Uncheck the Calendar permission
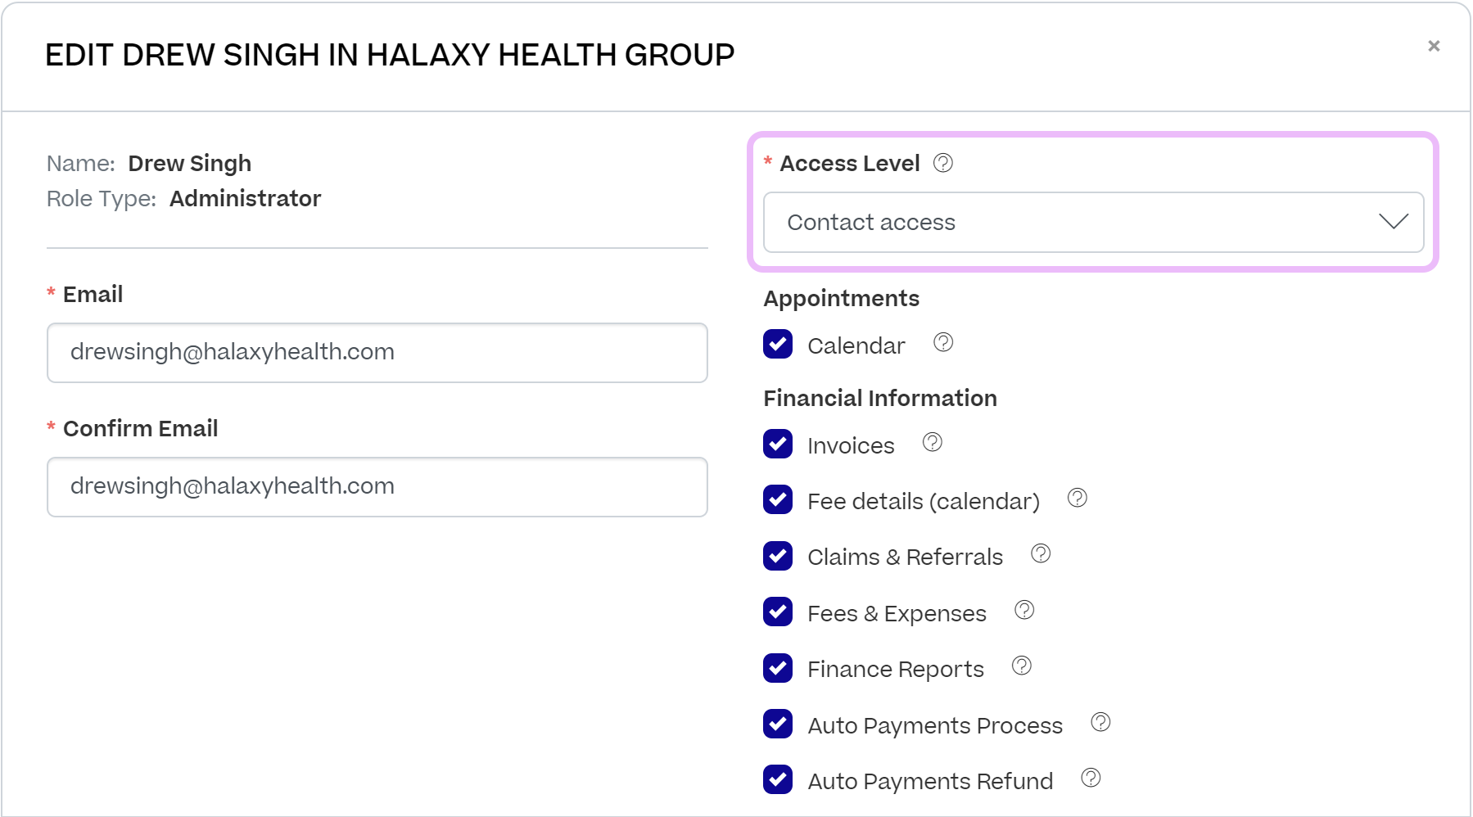Image resolution: width=1473 pixels, height=817 pixels. pos(777,345)
